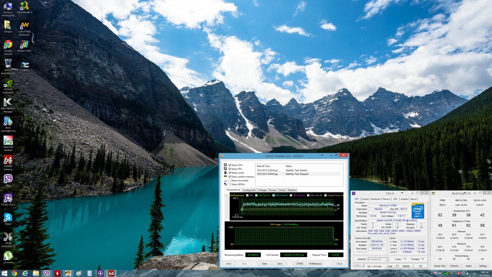This screenshot has width=492, height=277.
Task: Open Internet Explorer from the taskbar
Action: 25,273
